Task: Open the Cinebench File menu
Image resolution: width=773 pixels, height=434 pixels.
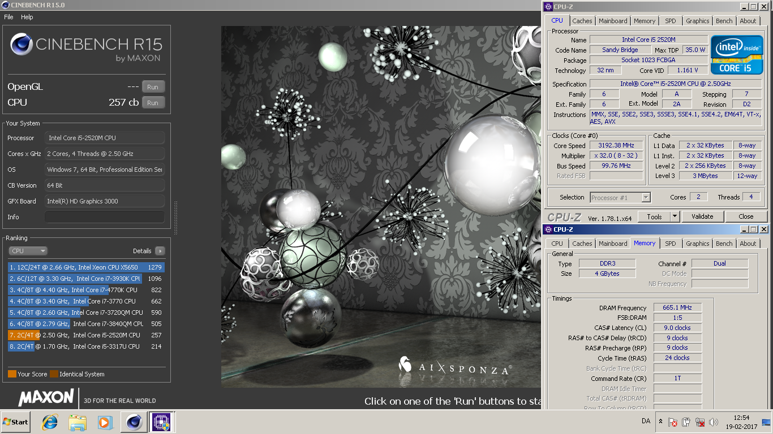Action: 8,17
